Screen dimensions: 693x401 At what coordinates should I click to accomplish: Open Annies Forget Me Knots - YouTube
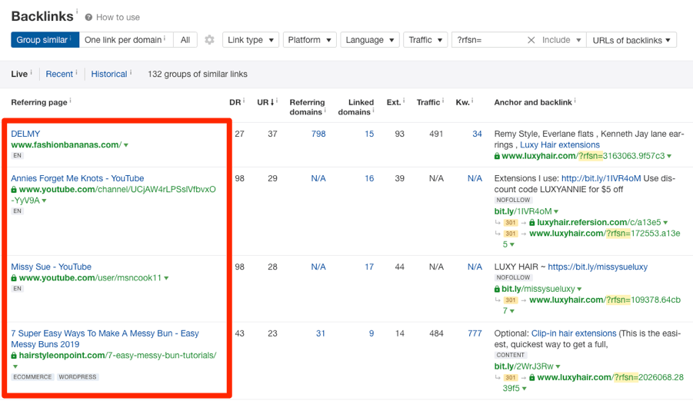[x=78, y=178]
